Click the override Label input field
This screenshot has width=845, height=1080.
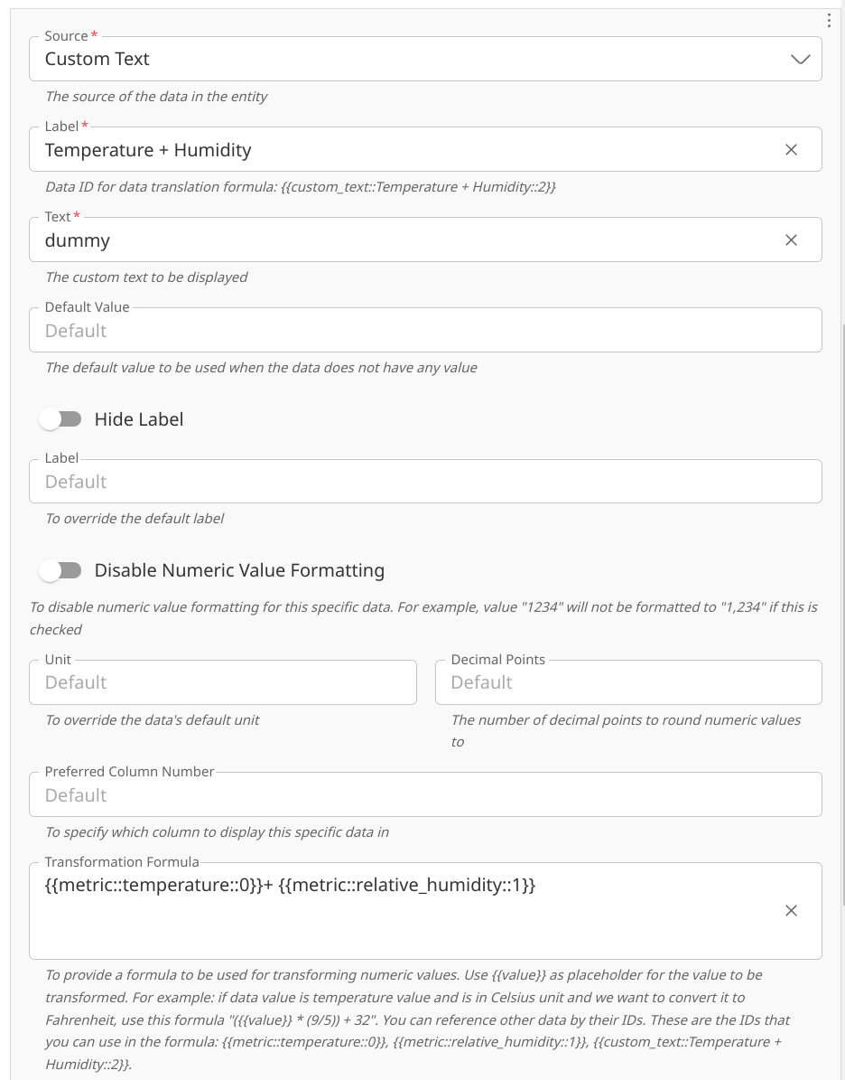point(424,482)
